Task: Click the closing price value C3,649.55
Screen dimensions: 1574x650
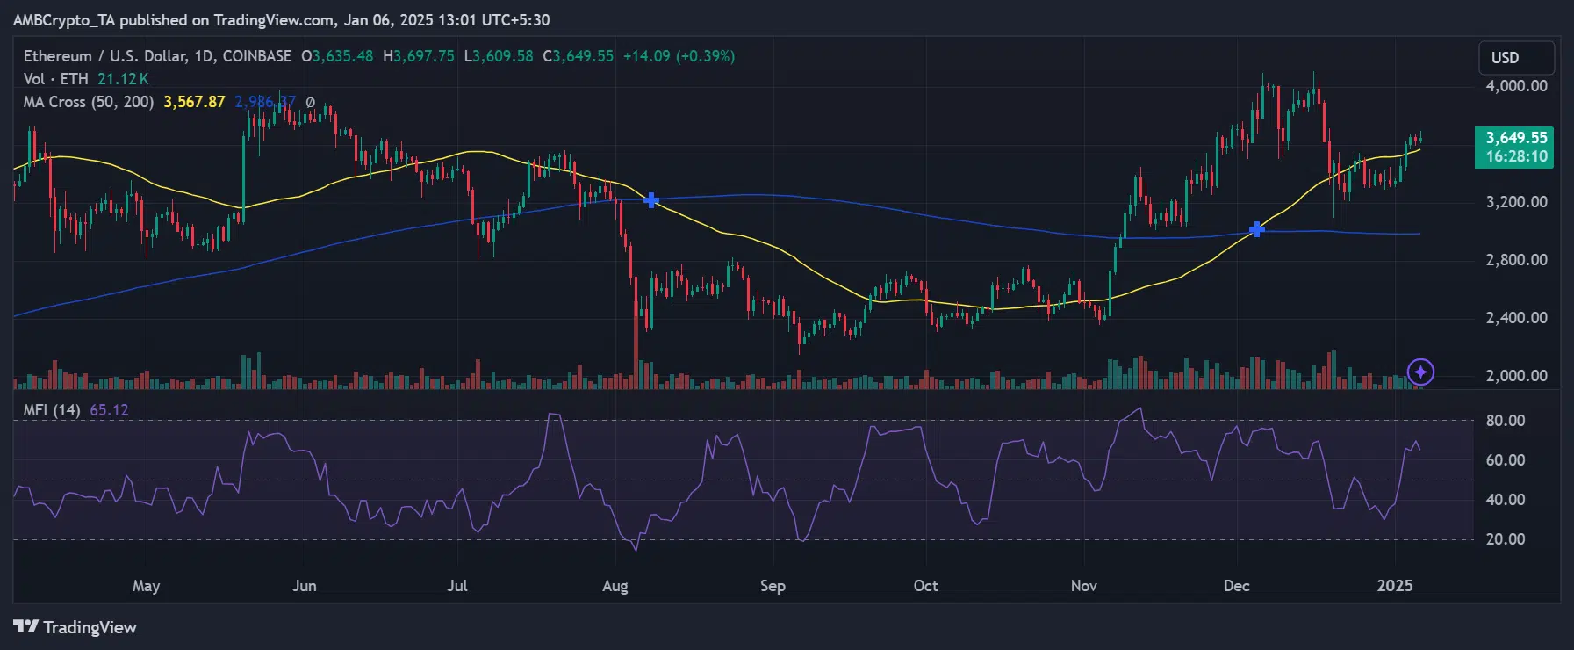Action: (578, 56)
